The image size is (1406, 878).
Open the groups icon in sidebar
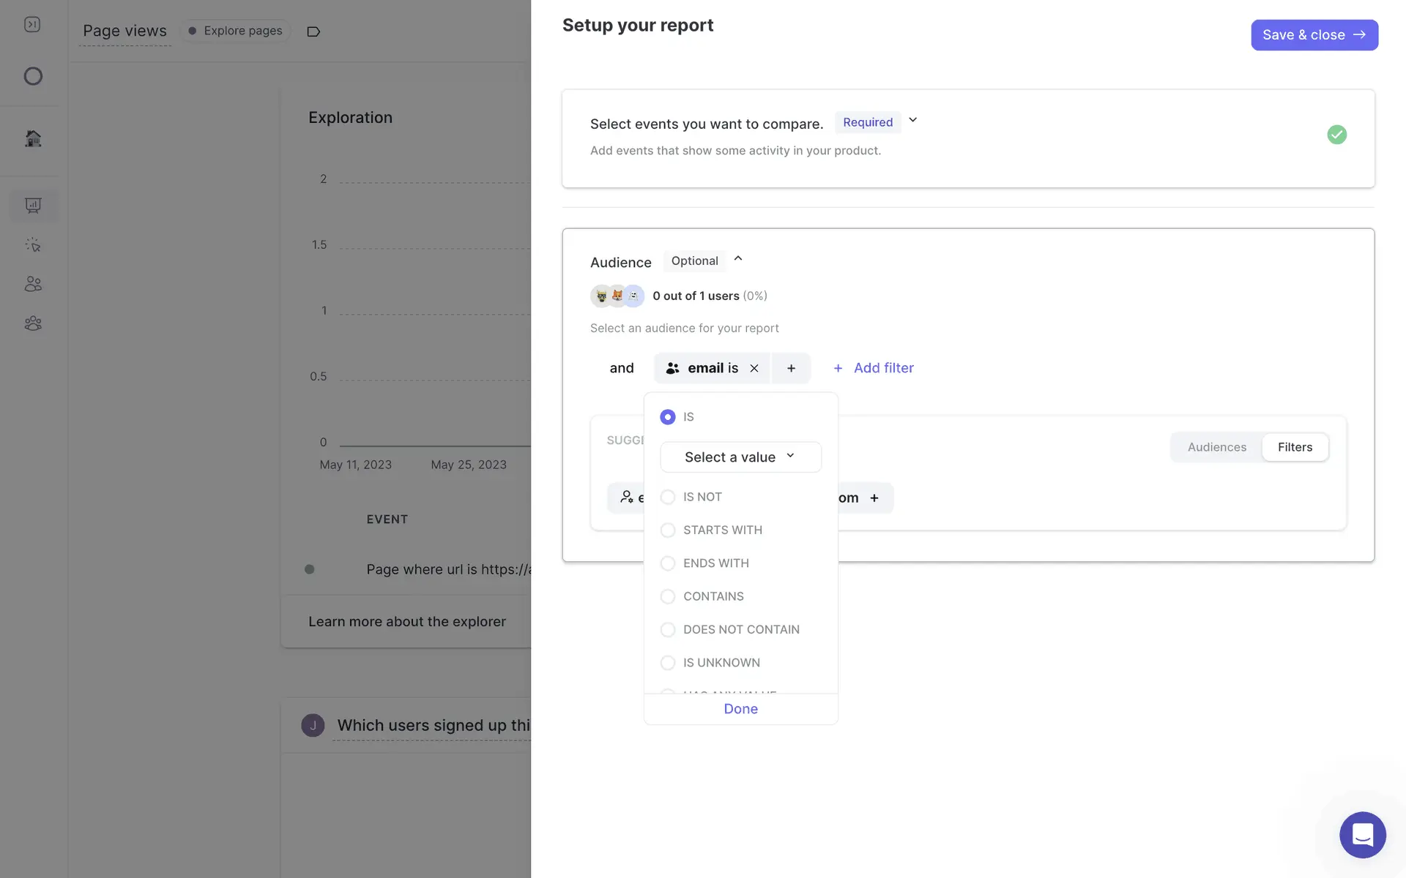[33, 323]
